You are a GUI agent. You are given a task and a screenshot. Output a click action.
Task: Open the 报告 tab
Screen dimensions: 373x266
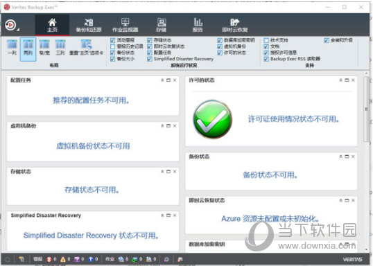pos(198,25)
